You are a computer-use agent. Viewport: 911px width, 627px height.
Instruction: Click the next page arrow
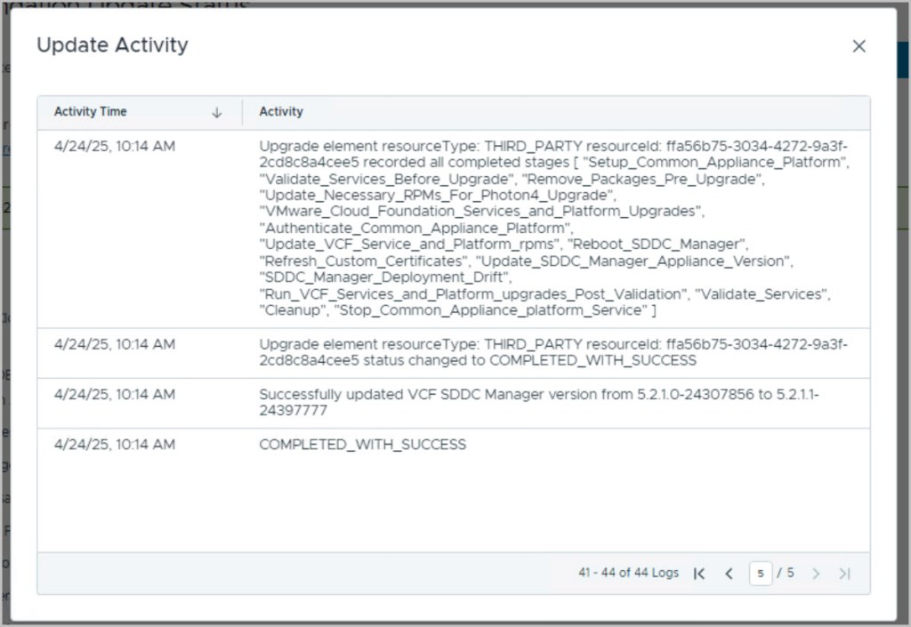[x=816, y=574]
